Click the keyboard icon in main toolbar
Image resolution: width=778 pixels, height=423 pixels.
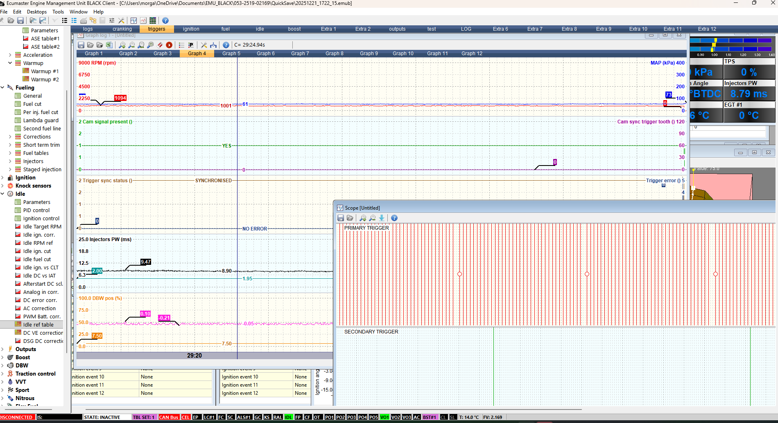point(84,20)
